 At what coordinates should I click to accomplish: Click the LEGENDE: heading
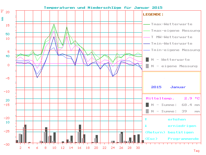[x=153, y=15]
